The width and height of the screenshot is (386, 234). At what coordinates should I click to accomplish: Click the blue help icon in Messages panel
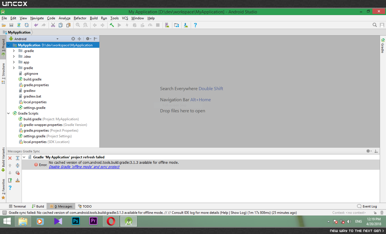(x=10, y=188)
